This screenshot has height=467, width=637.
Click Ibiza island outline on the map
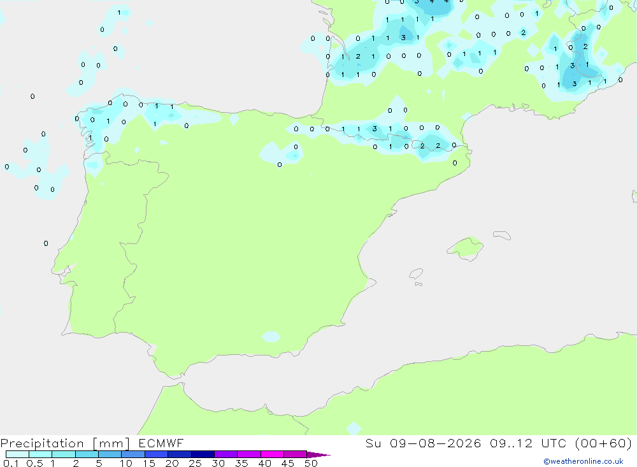click(x=416, y=273)
